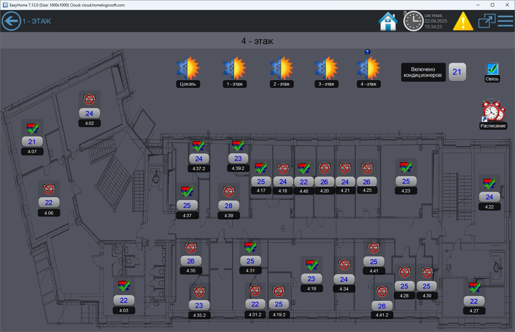The image size is (515, 332).
Task: Click the detach window icon
Action: pos(486,21)
